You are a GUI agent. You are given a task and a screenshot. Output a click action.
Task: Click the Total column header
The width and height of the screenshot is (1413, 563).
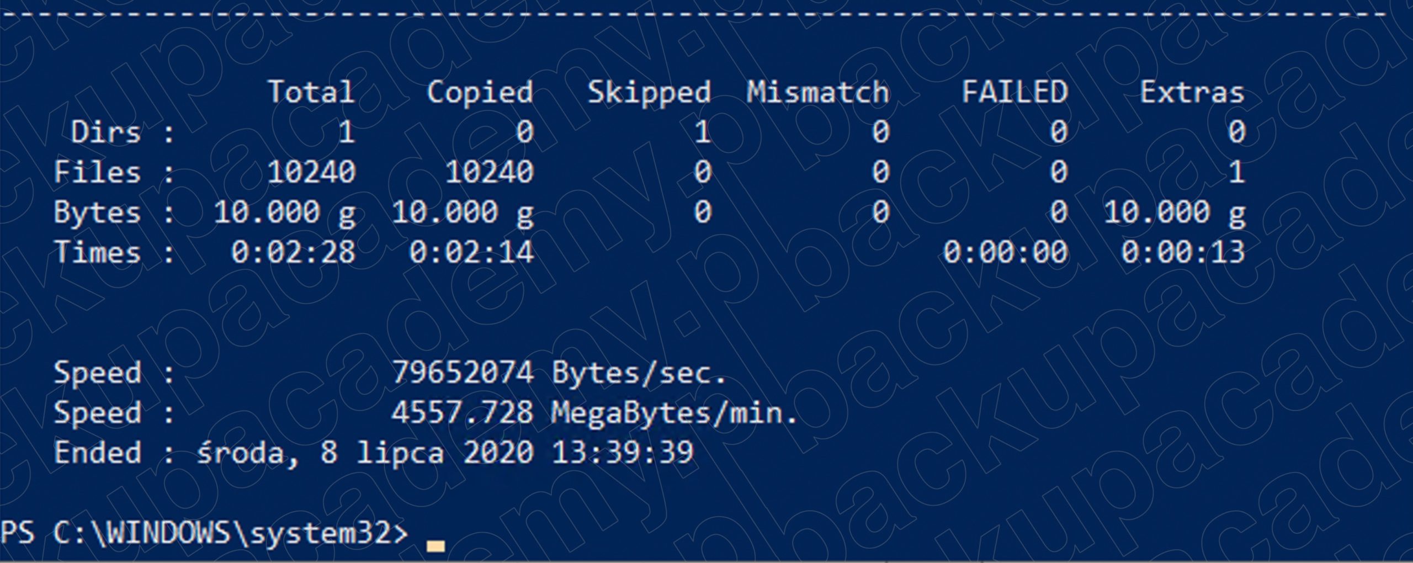(311, 92)
